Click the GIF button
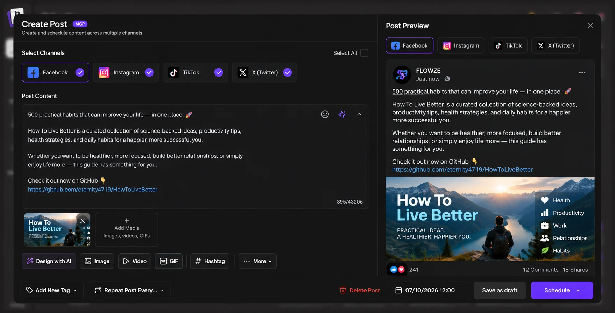This screenshot has height=313, width=615. click(x=169, y=261)
